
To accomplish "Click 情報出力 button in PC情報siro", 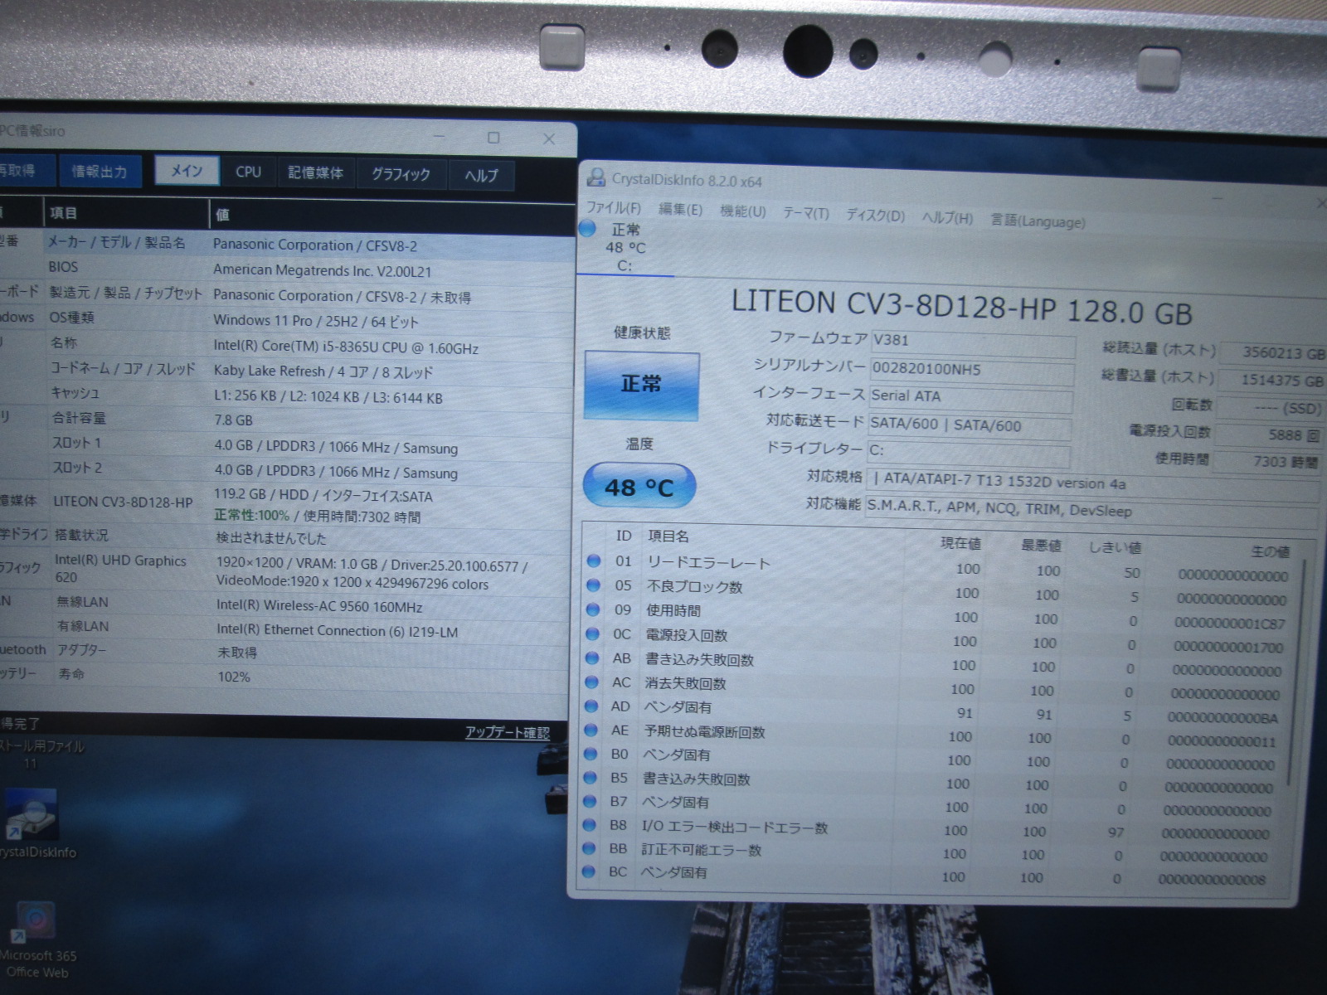I will tap(100, 171).
